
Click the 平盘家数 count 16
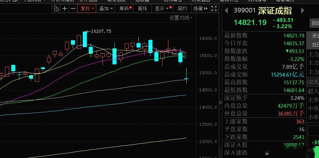coord(302,129)
